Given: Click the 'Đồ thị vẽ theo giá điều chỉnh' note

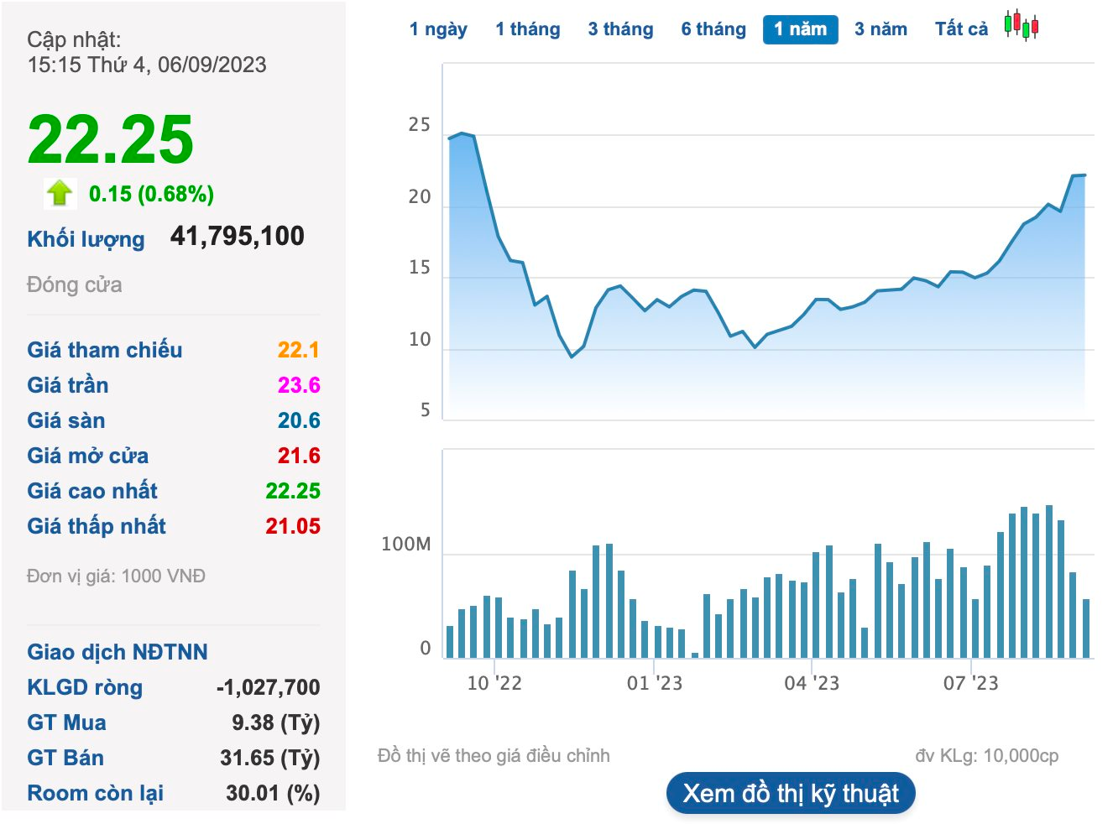Looking at the screenshot, I should click(494, 756).
